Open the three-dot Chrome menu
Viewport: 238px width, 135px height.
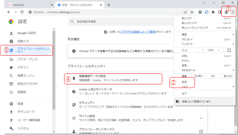click(x=233, y=12)
